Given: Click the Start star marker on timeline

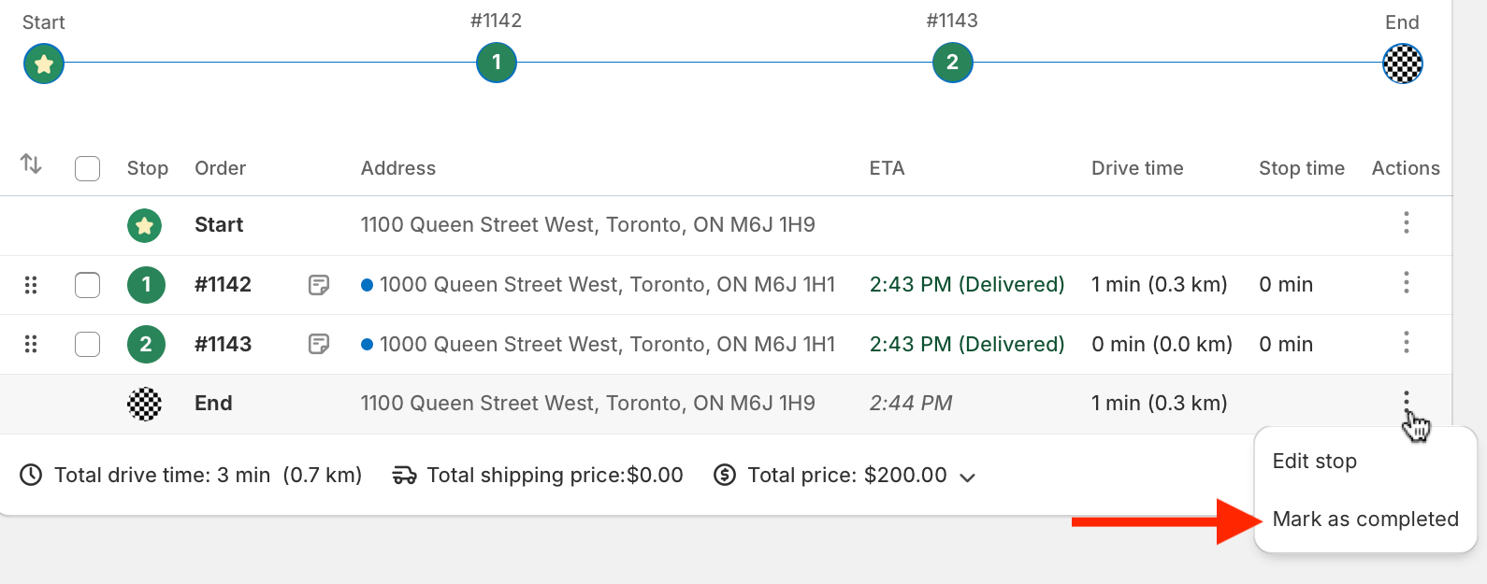Looking at the screenshot, I should [x=44, y=64].
